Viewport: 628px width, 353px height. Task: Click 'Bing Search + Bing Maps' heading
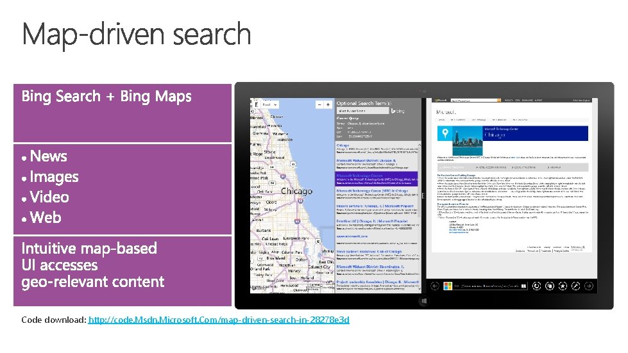point(106,96)
